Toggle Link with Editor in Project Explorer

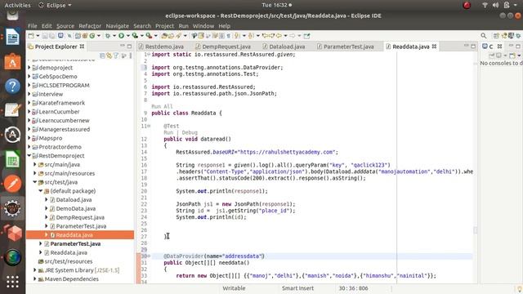(x=109, y=56)
